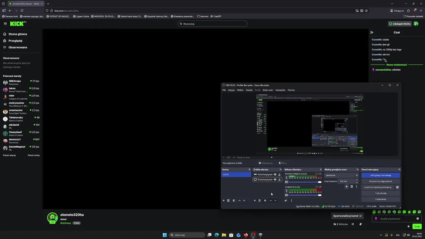Mute Mikrofon/Wejście liniowe speaker icon
The height and width of the screenshot is (239, 425).
[x=287, y=182]
